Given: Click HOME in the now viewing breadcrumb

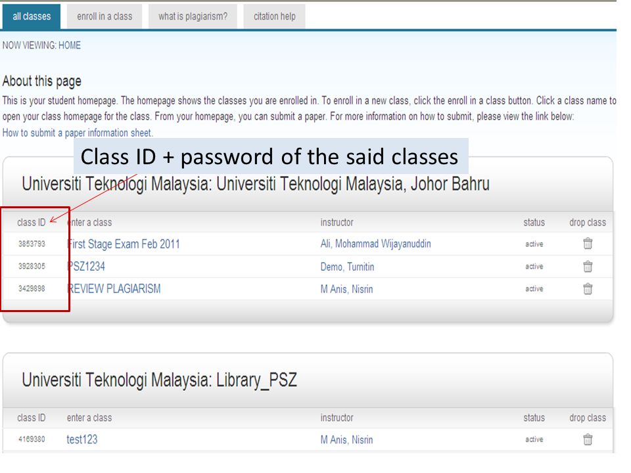Looking at the screenshot, I should pos(70,45).
